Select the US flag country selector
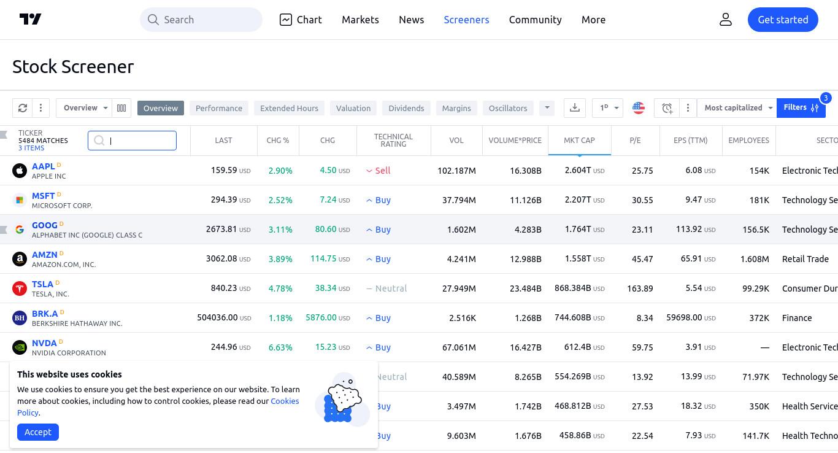The image size is (838, 453). [639, 108]
